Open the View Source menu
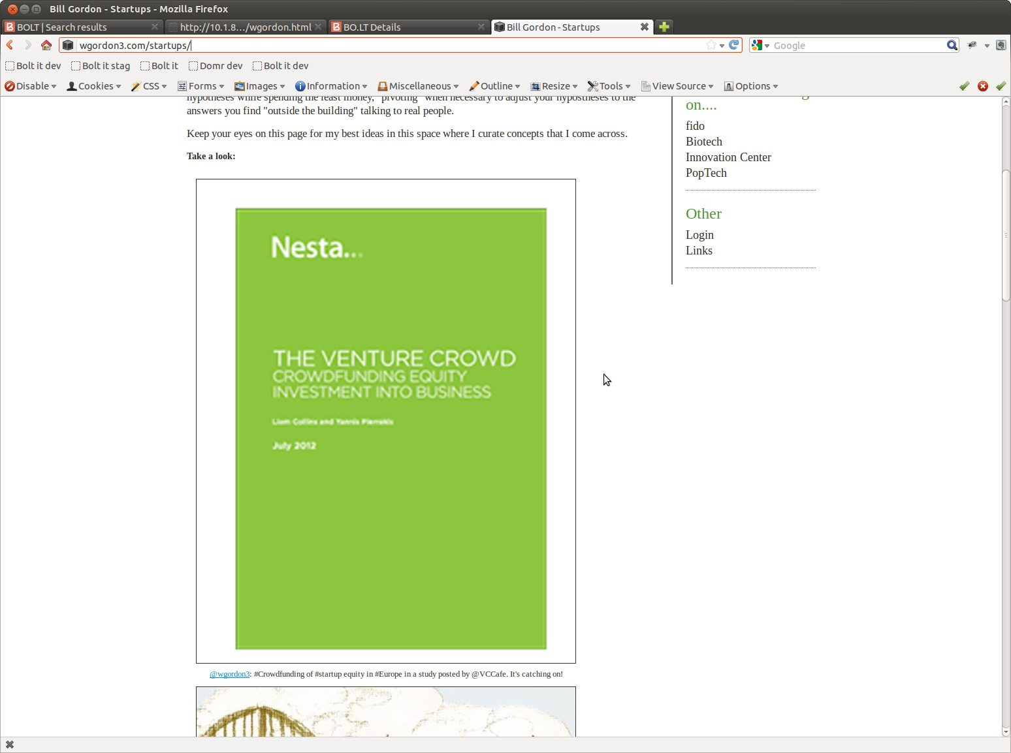Screen dimensions: 1011x753 pos(677,86)
